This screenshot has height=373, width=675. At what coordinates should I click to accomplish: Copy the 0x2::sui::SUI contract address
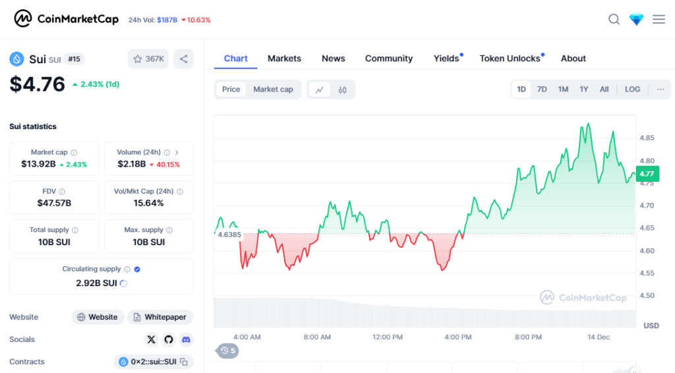(184, 362)
